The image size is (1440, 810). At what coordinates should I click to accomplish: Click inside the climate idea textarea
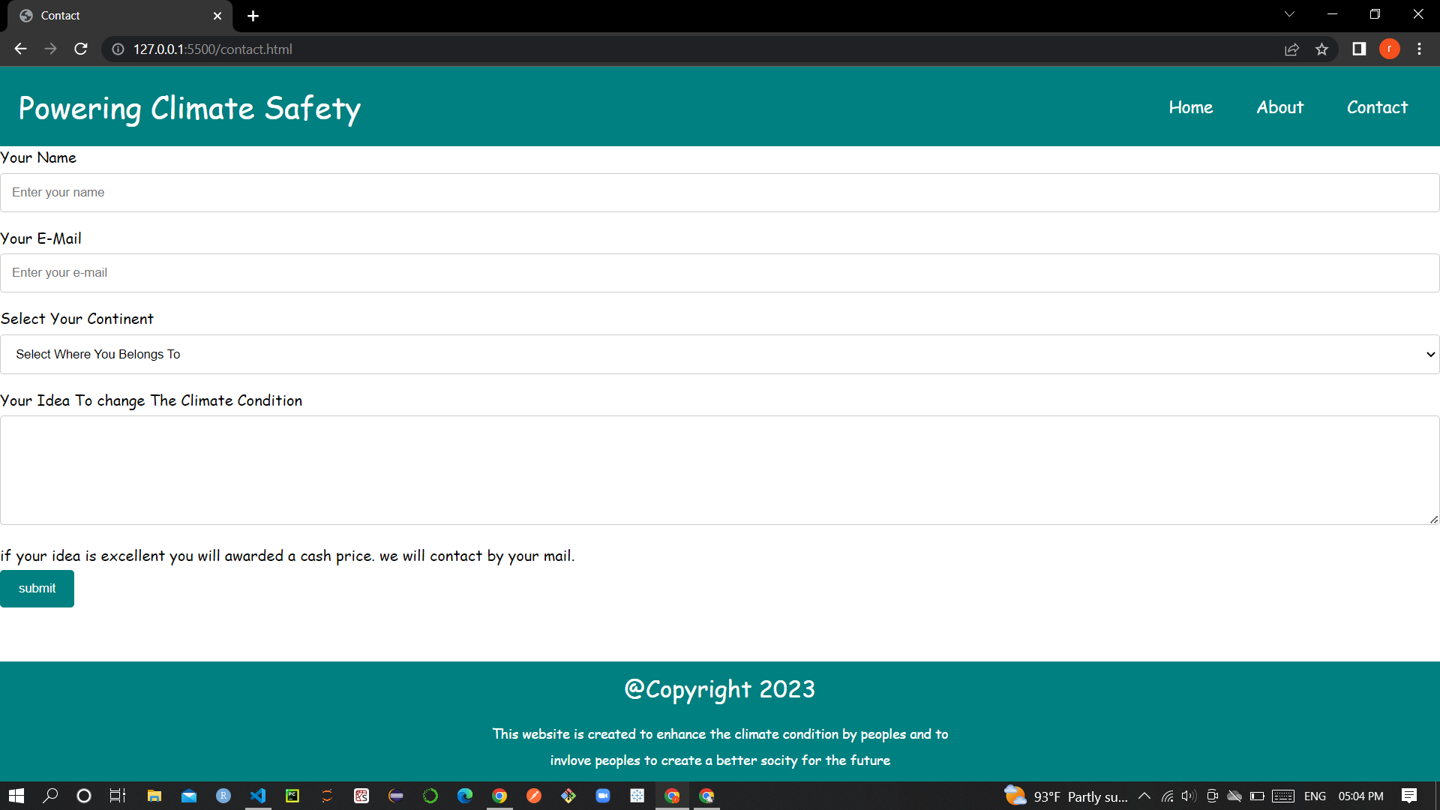pyautogui.click(x=719, y=470)
